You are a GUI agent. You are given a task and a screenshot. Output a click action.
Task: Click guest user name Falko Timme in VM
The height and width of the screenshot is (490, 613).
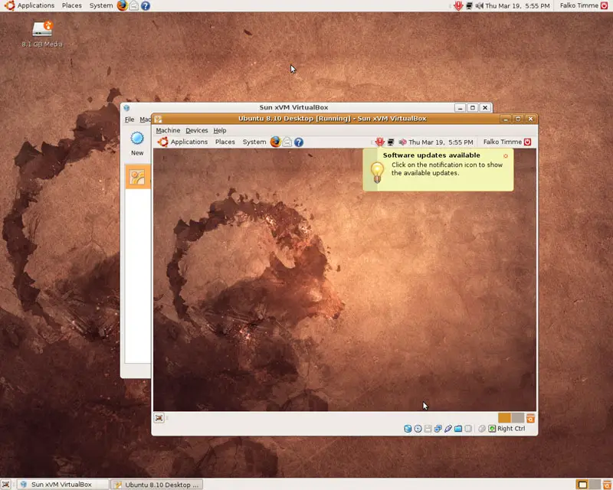click(x=503, y=142)
